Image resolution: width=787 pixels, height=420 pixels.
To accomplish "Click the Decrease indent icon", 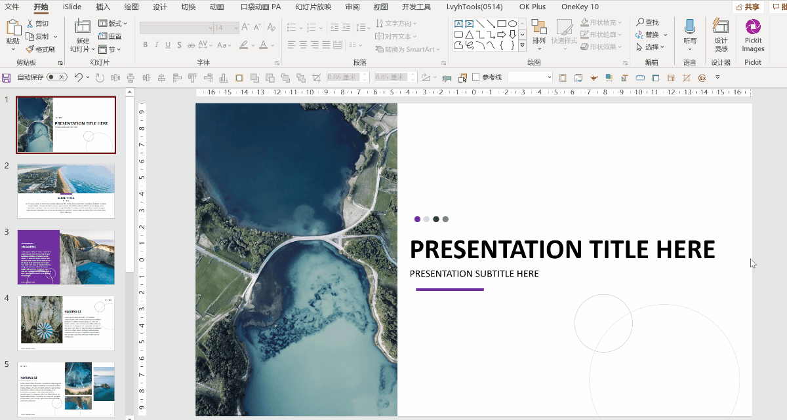I will point(335,28).
